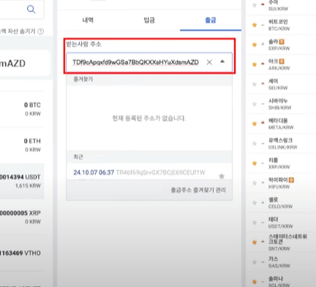The width and height of the screenshot is (316, 287).
Task: Click the recipient address input field
Action: (149, 62)
